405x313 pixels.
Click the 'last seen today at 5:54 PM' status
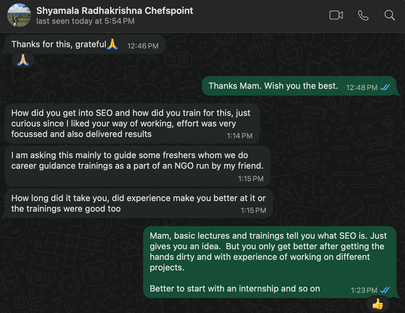click(85, 21)
